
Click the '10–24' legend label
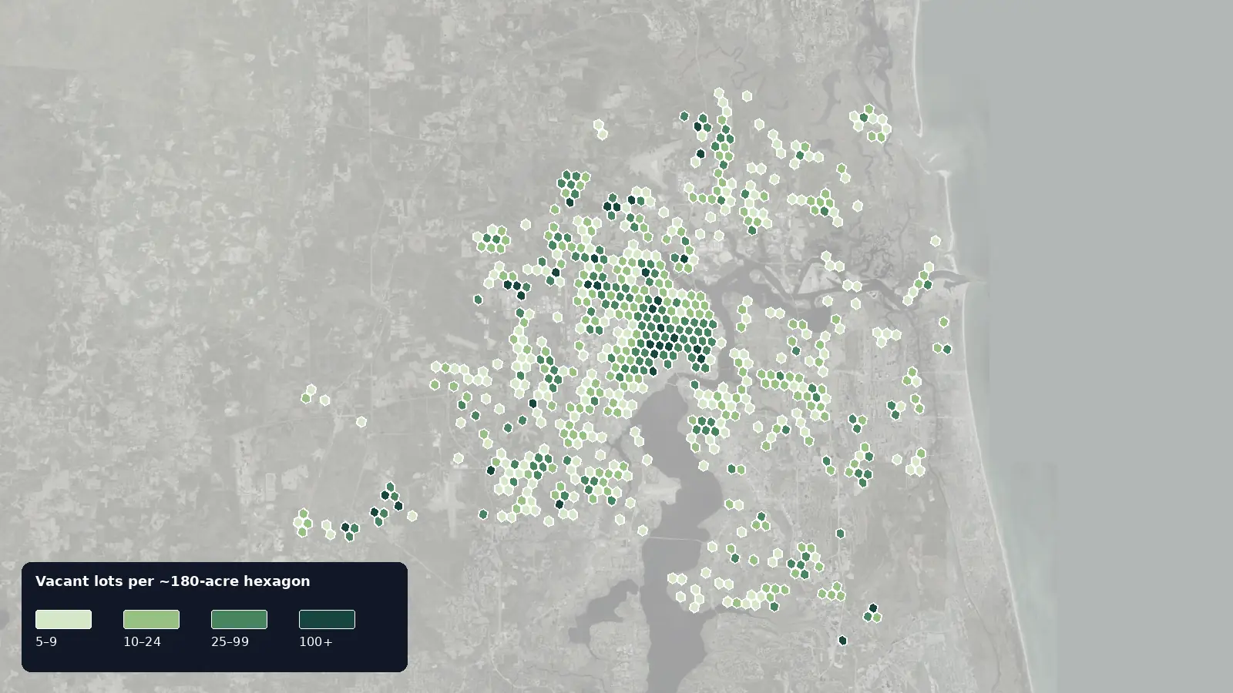click(x=142, y=641)
